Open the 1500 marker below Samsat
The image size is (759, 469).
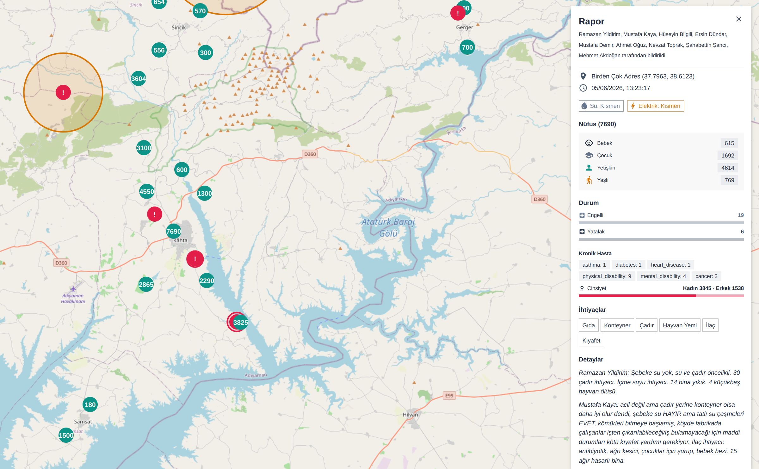66,435
